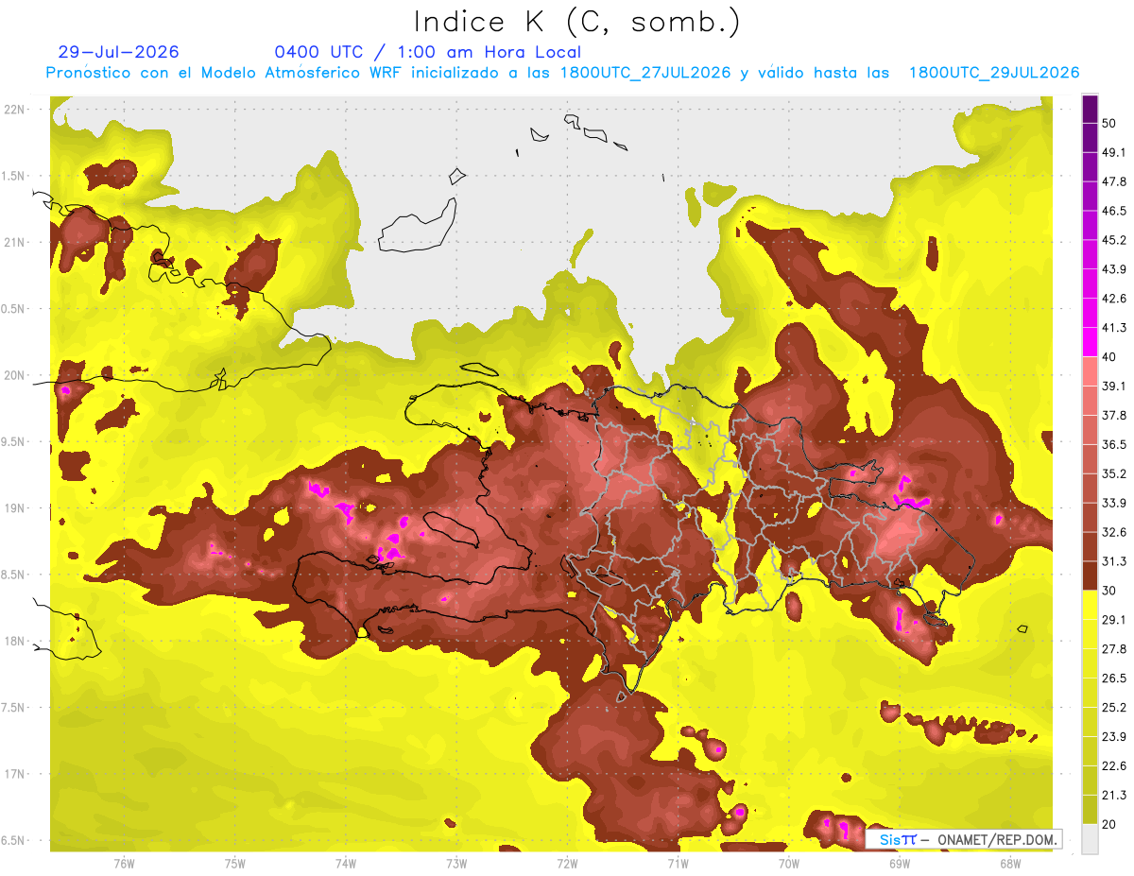Click the colorbar value 37.8
The height and width of the screenshot is (876, 1134).
click(1114, 415)
